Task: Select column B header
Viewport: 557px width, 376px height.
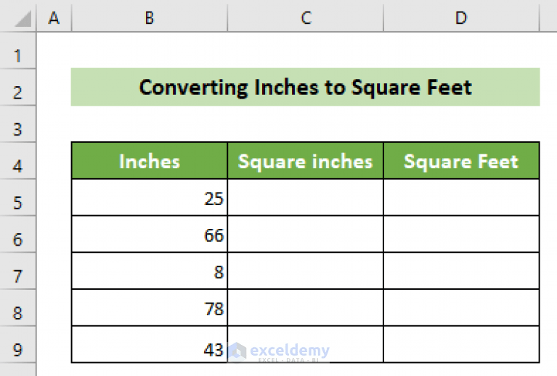Action: point(149,17)
